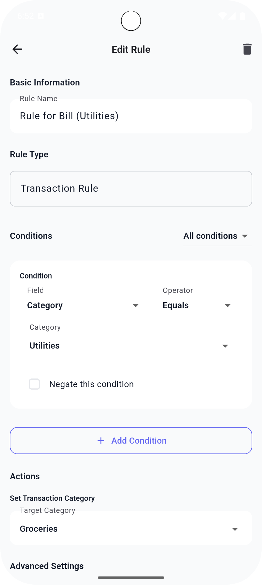Tap the back arrow to leave Edit Rule
Viewport: 262px width, 585px height.
(17, 49)
